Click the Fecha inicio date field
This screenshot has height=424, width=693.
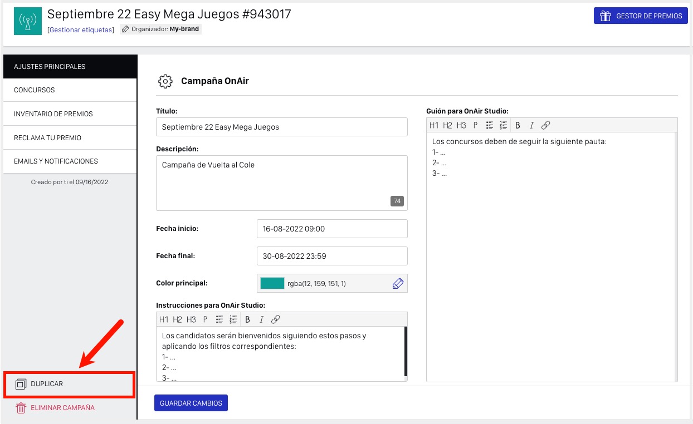[x=332, y=229]
